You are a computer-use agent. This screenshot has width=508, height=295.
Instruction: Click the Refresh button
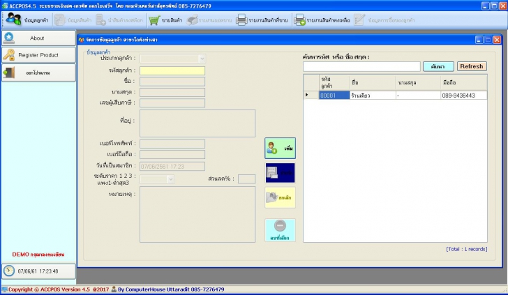pyautogui.click(x=472, y=66)
